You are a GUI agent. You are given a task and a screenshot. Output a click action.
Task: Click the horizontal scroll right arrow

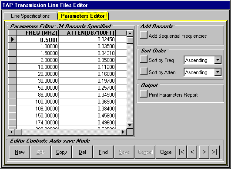coord(123,132)
